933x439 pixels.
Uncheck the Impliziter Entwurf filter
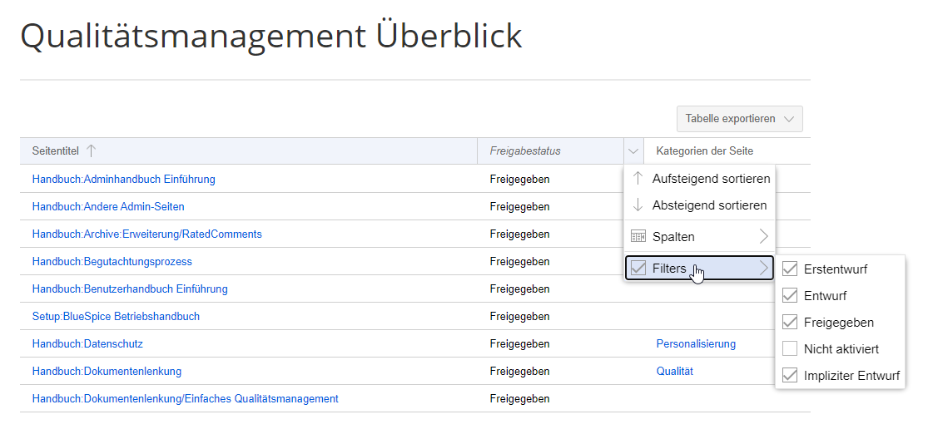[x=790, y=376]
